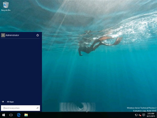Click the magnifier icon in search box
This screenshot has height=118, width=157.
[x=37, y=108]
